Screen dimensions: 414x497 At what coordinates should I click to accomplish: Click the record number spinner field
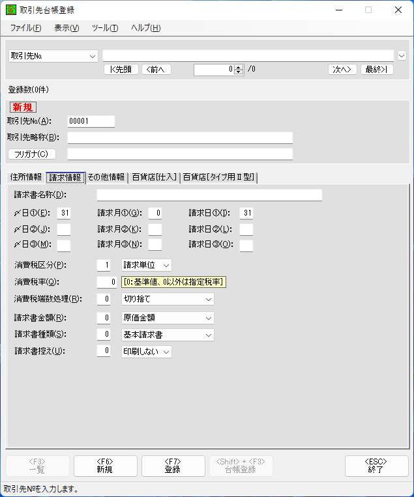click(x=214, y=70)
